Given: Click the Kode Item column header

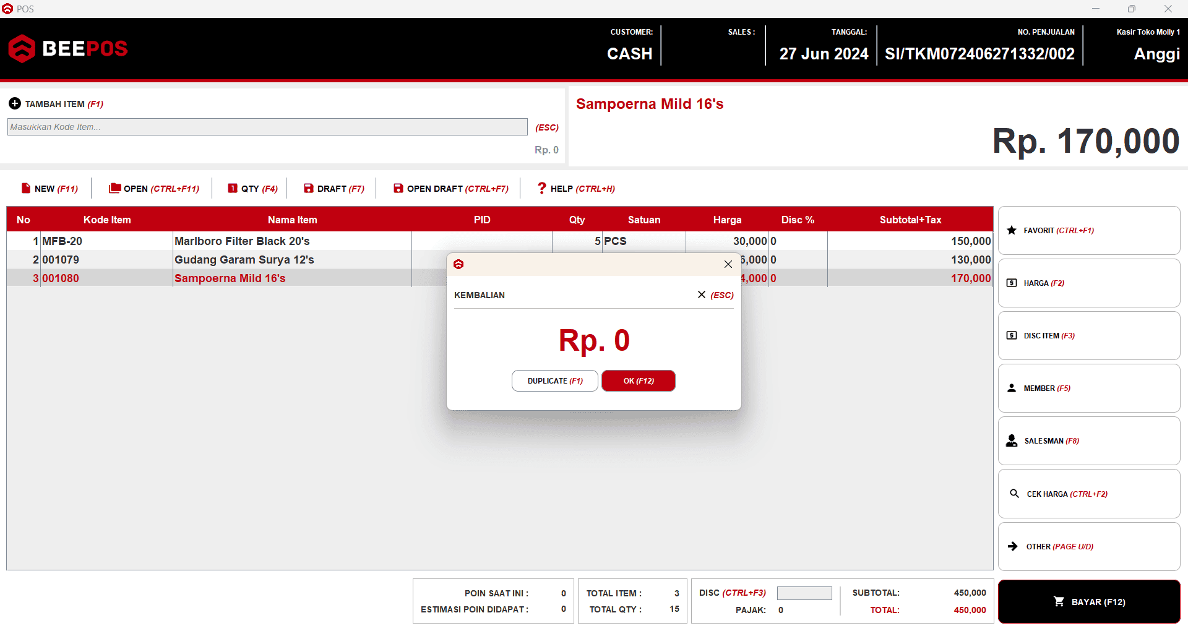Looking at the screenshot, I should (107, 220).
